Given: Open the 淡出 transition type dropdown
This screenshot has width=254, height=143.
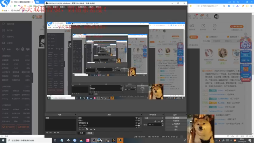Looking at the screenshot, I should pos(154,118).
